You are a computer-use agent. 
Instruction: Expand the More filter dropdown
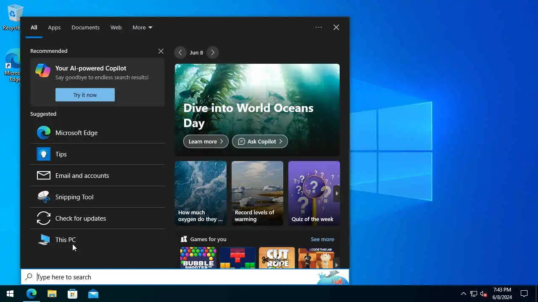coord(142,27)
